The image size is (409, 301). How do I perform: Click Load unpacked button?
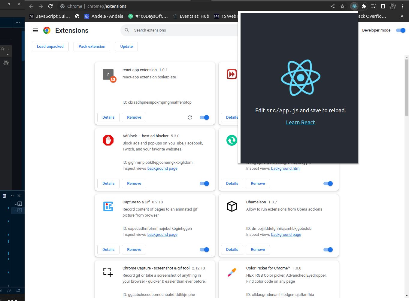[x=50, y=47]
